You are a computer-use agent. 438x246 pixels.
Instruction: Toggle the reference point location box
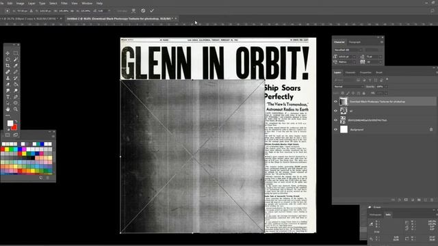pyautogui.click(x=8, y=11)
